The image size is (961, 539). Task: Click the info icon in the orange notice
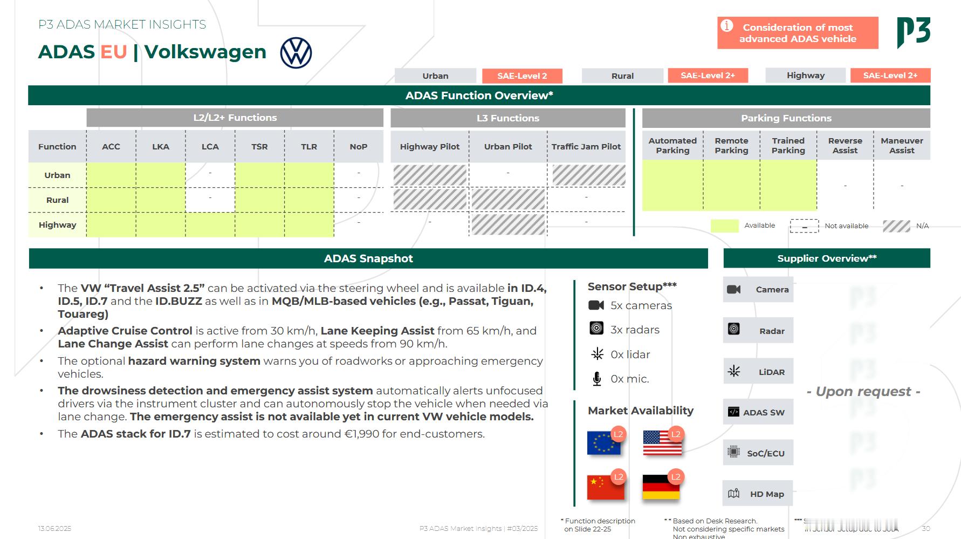(x=727, y=26)
